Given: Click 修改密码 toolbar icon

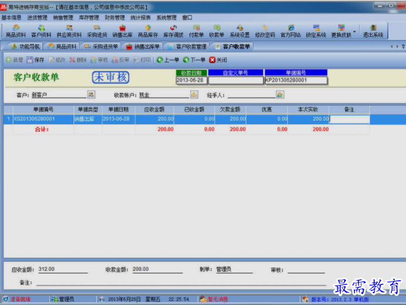Looking at the screenshot, I should pos(265,31).
